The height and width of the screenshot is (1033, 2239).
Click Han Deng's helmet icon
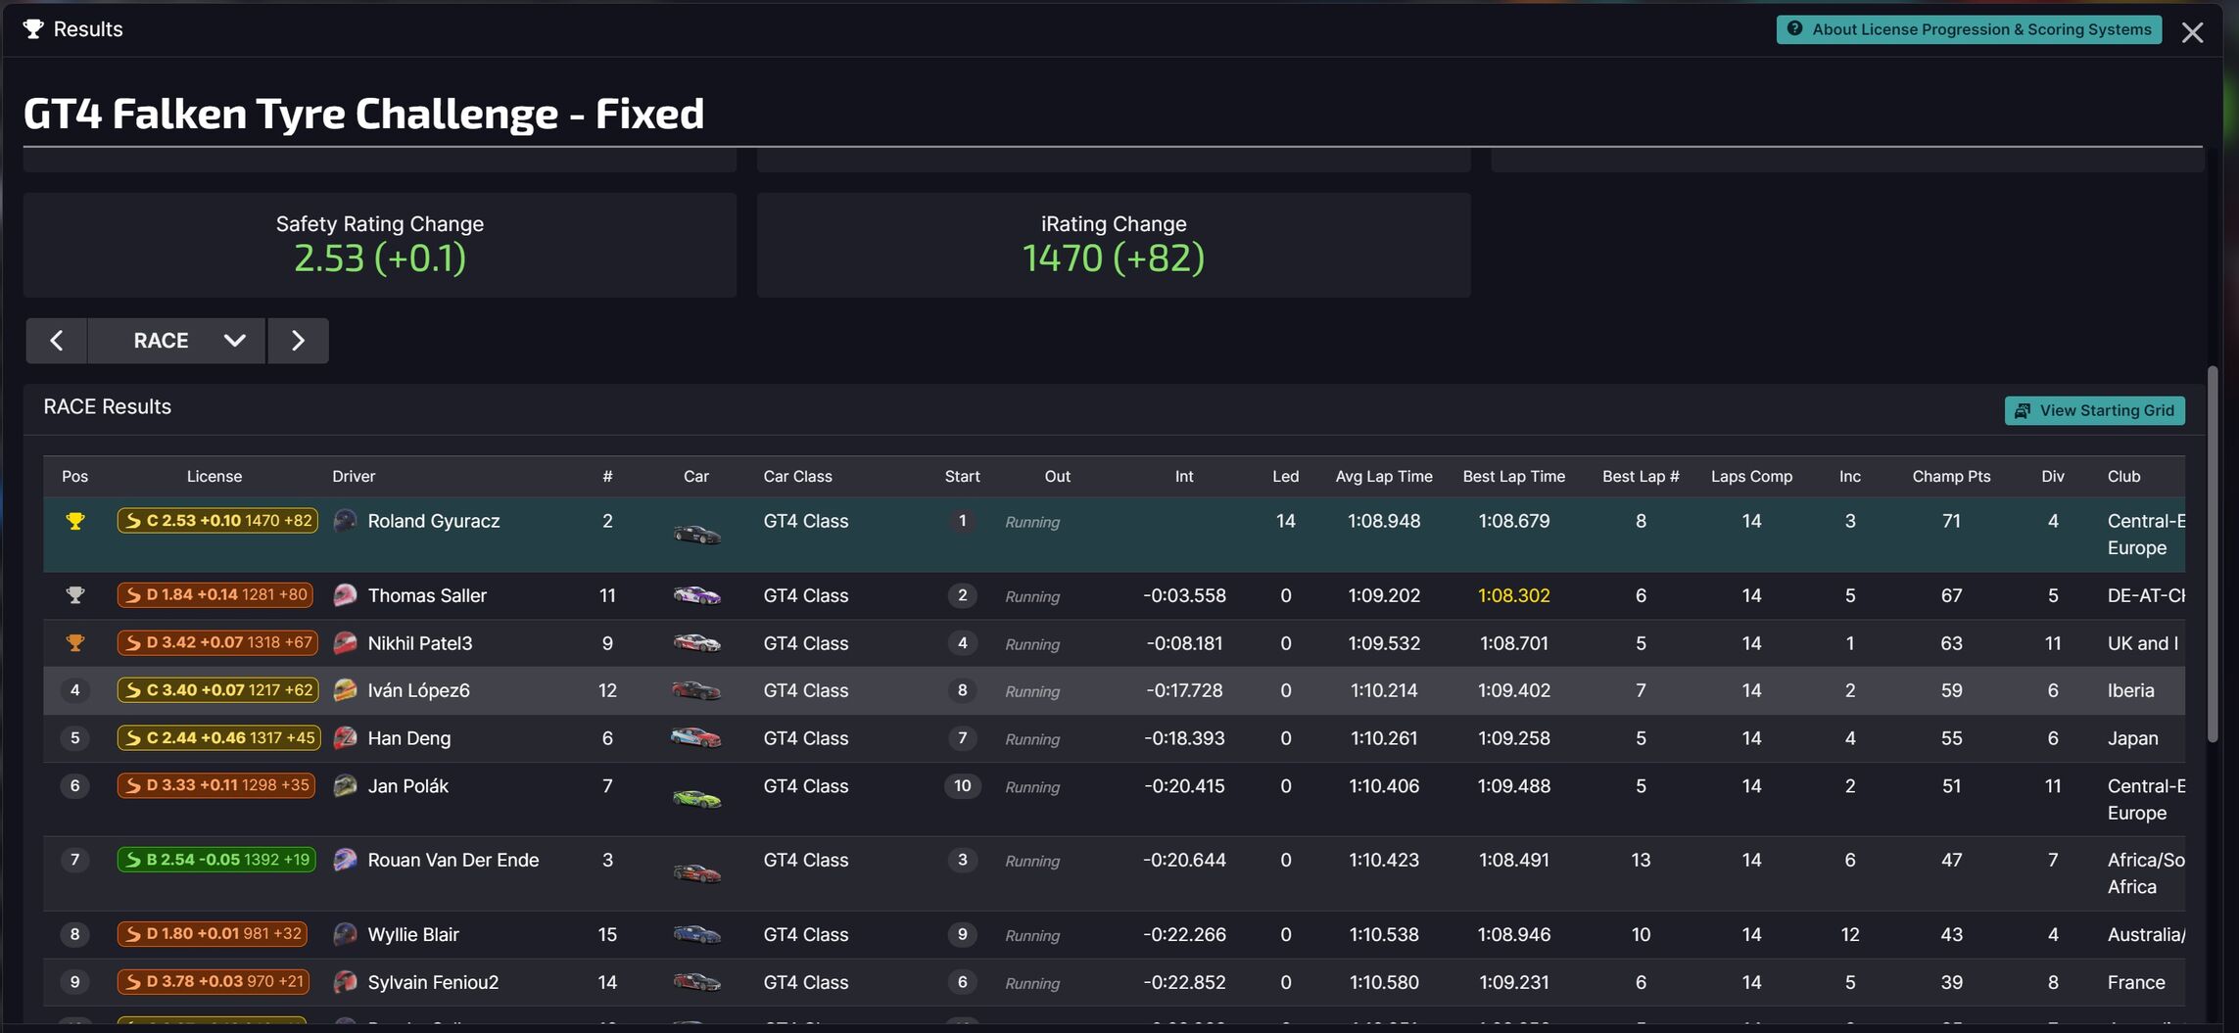(x=345, y=738)
